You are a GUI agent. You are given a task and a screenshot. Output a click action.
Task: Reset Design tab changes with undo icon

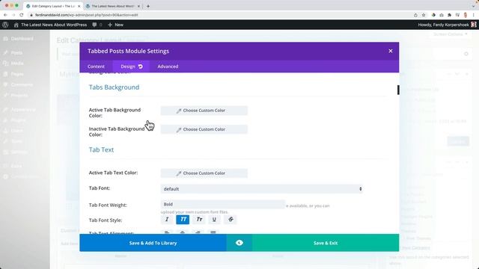(141, 67)
